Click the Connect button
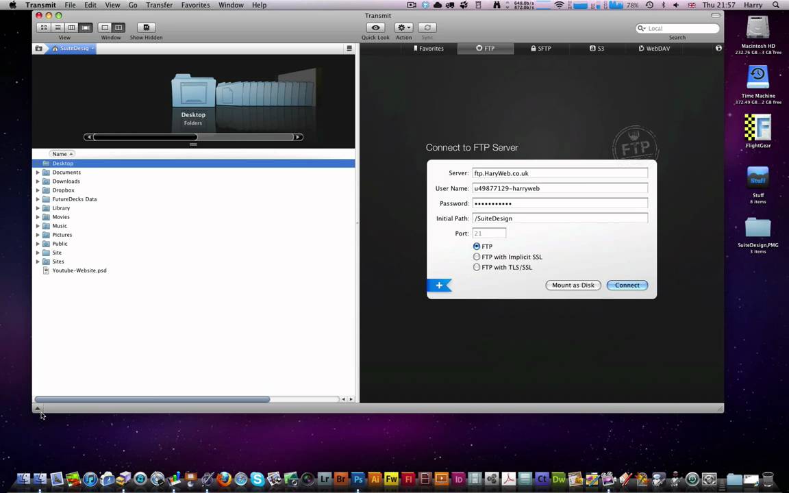The height and width of the screenshot is (493, 789). tap(627, 285)
